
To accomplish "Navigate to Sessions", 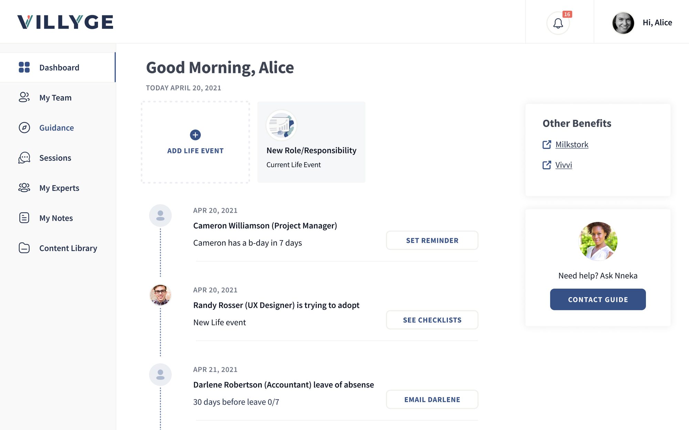I will 58,158.
